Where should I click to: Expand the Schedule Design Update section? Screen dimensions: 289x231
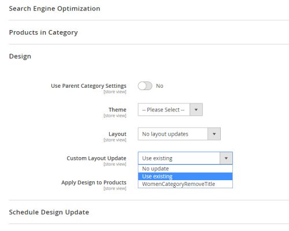point(49,212)
